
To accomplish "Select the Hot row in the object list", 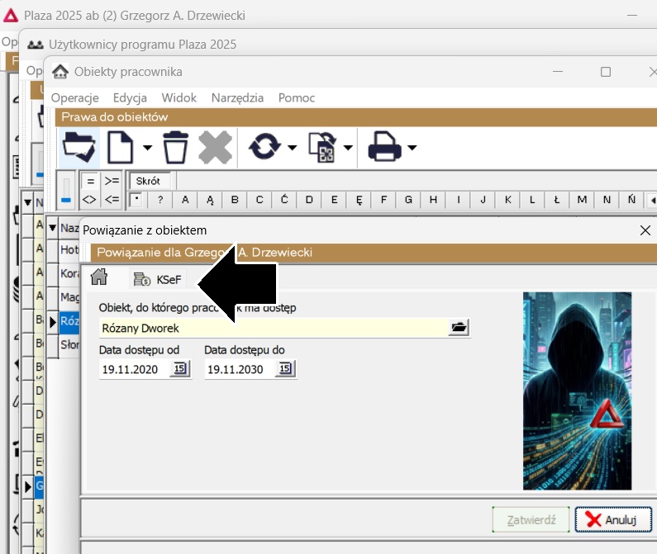I will click(69, 250).
